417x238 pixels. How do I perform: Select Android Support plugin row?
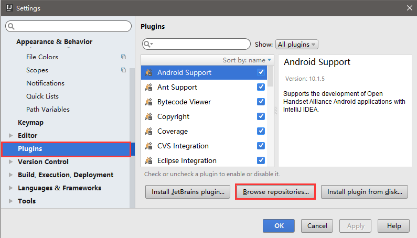click(204, 72)
